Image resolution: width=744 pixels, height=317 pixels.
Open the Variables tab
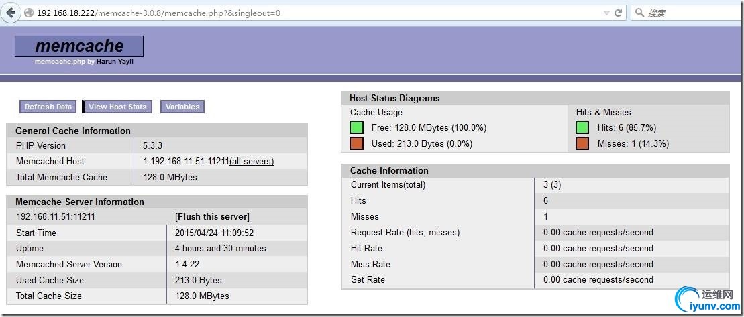click(182, 107)
